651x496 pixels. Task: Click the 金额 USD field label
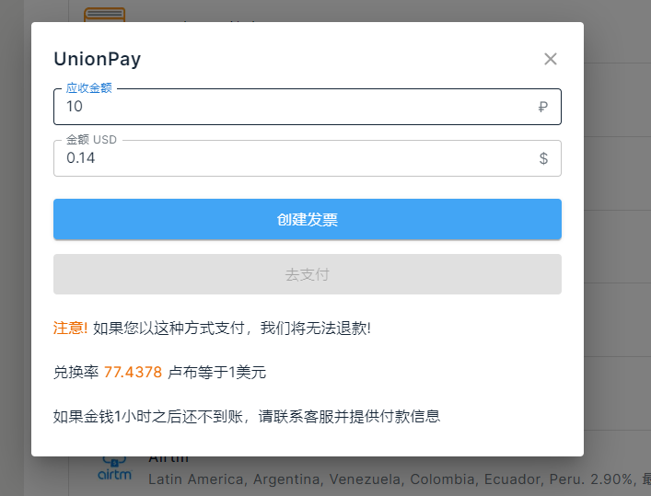[91, 140]
